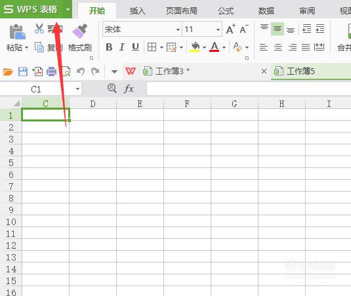
Task: Decrease indent icon
Action: click(306, 29)
